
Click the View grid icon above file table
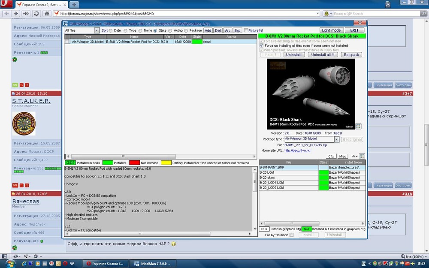pos(362,156)
